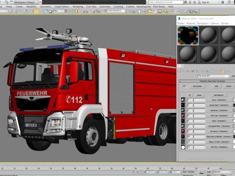
Task: Click the highlighted Material Editor toolbar icon
Action: click(165, 11)
